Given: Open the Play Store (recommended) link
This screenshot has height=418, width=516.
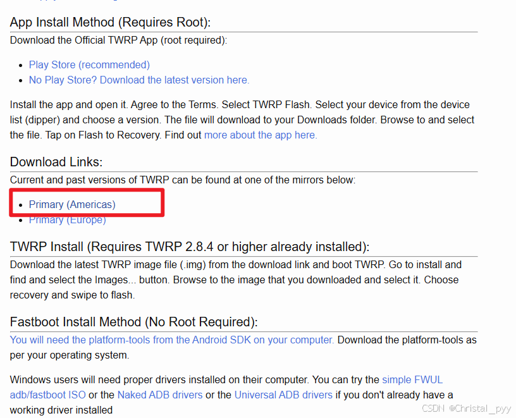Looking at the screenshot, I should click(89, 65).
